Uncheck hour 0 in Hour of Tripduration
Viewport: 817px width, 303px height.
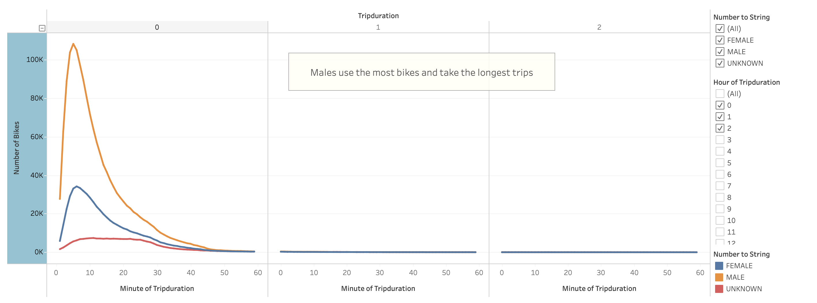point(721,105)
